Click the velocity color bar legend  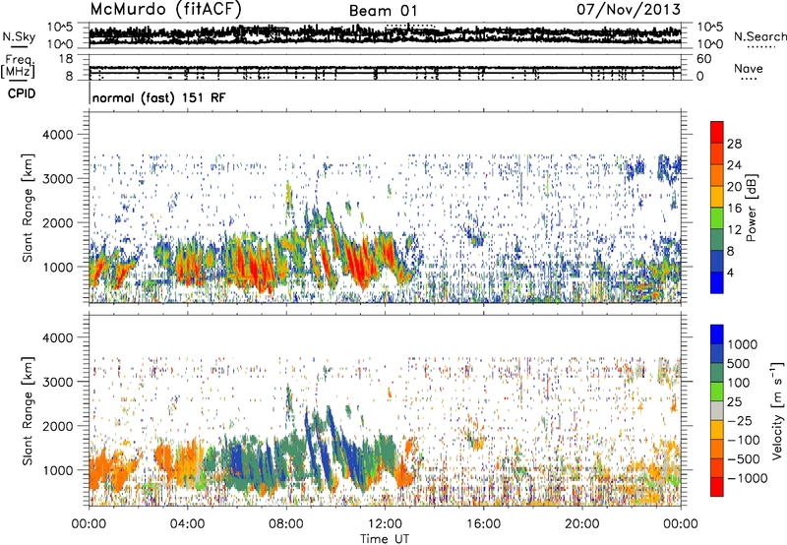717,410
